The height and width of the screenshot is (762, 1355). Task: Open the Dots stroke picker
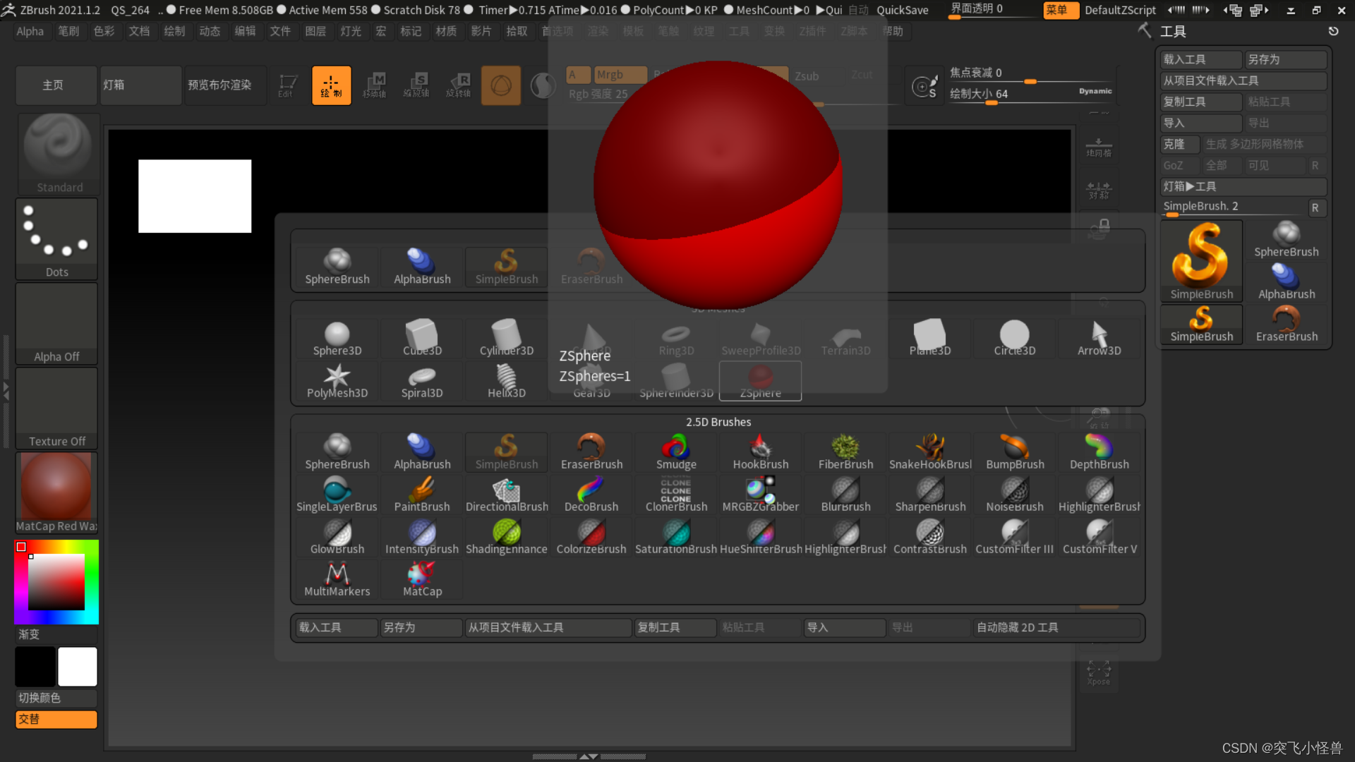point(56,239)
